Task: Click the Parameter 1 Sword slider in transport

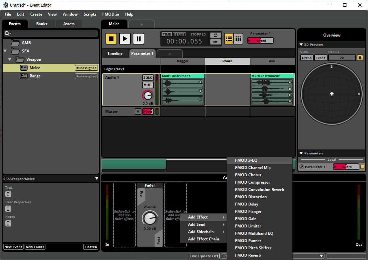Action: point(260,41)
